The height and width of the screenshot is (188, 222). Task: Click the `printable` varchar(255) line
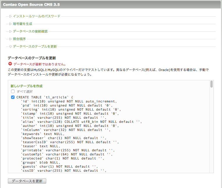68,150
